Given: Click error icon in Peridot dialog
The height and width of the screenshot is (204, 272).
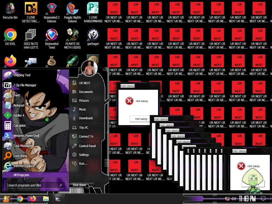Looking at the screenshot, I should click(241, 166).
